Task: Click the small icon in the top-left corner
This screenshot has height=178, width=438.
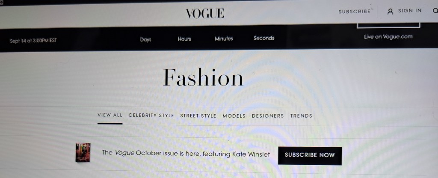Action: (1, 3)
